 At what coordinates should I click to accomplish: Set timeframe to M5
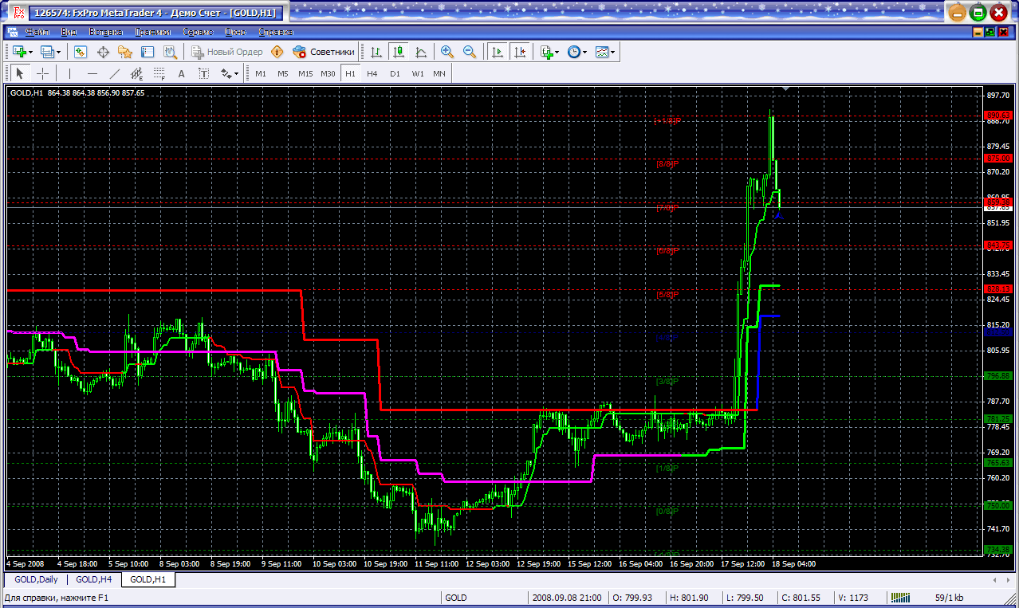click(283, 73)
